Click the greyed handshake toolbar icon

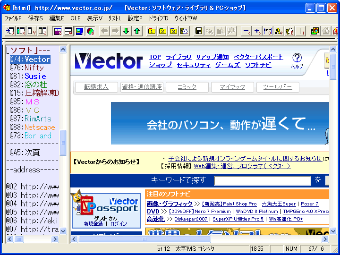click(x=231, y=31)
